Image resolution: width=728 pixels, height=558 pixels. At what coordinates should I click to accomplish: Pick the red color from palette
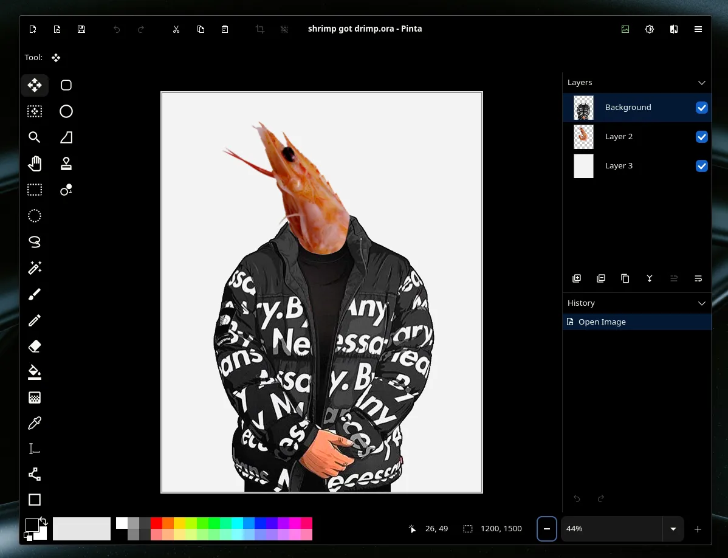(156, 523)
